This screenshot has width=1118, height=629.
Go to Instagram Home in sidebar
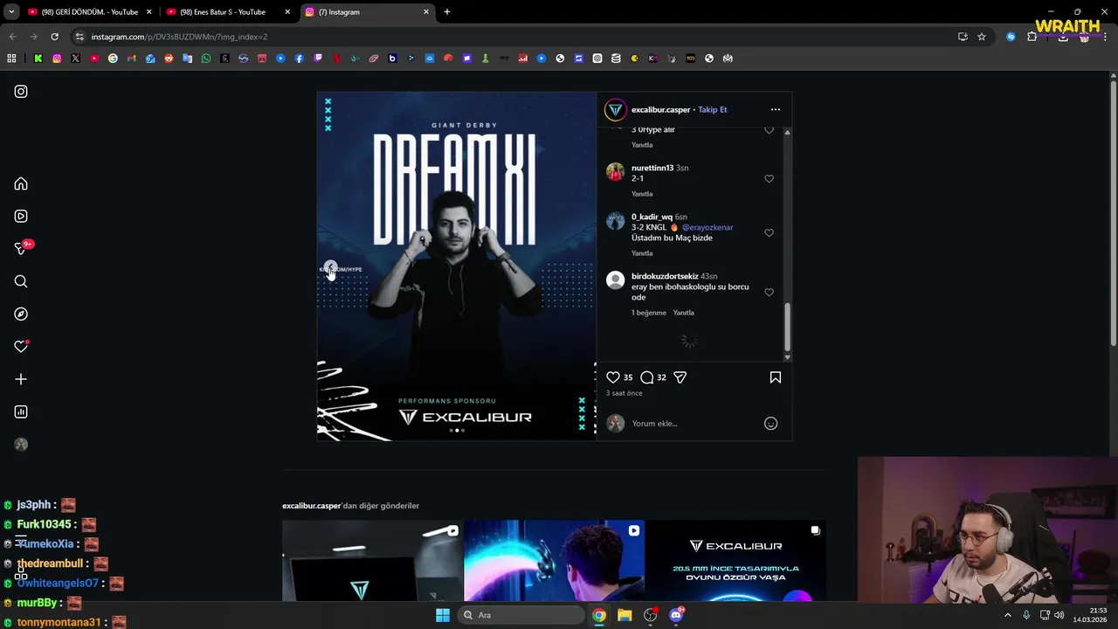point(21,184)
